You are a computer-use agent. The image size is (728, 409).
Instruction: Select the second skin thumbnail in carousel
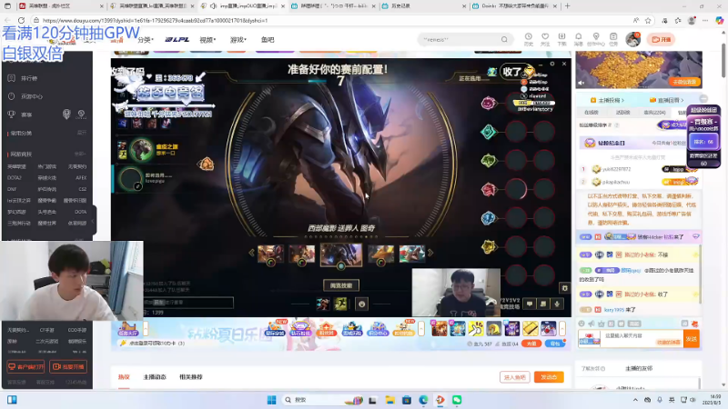[302, 254]
